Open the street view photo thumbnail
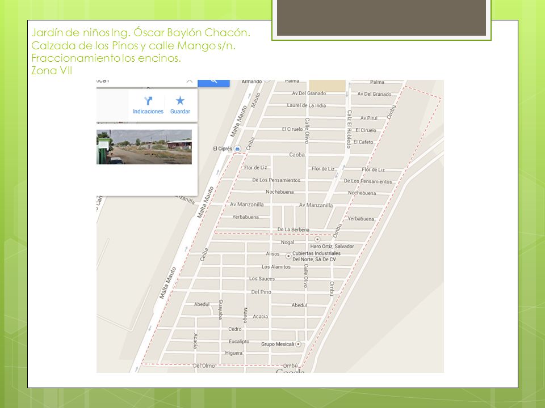The image size is (545, 408). pyautogui.click(x=144, y=147)
